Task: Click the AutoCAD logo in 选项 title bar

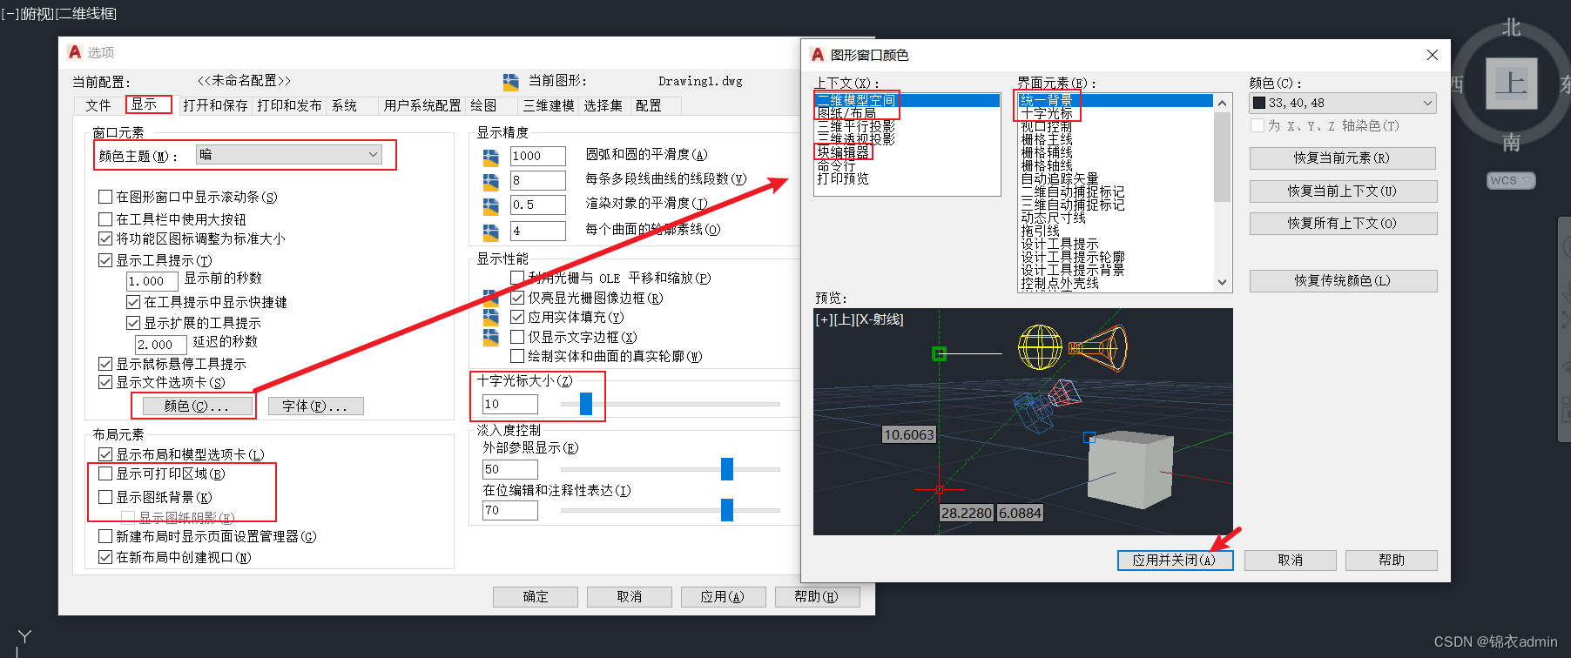Action: click(x=75, y=52)
